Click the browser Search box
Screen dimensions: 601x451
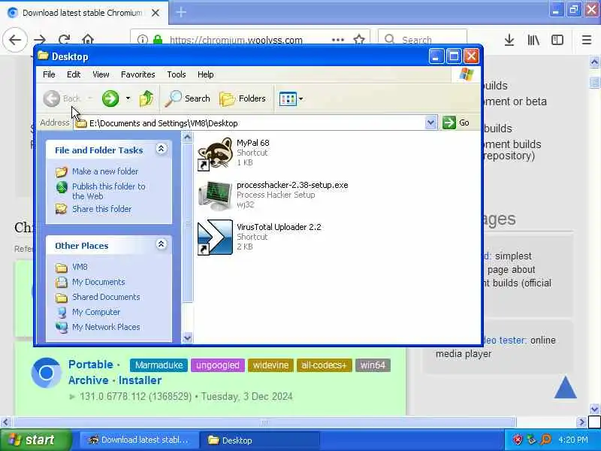[x=422, y=40]
